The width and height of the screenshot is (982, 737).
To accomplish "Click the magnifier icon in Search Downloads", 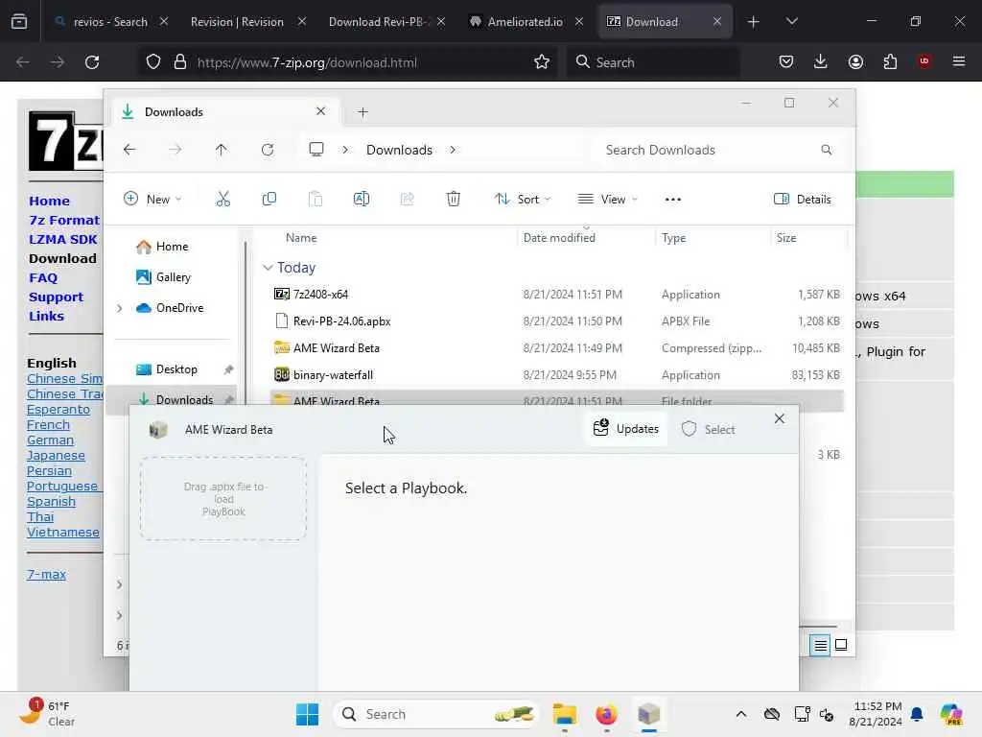I will 826,150.
